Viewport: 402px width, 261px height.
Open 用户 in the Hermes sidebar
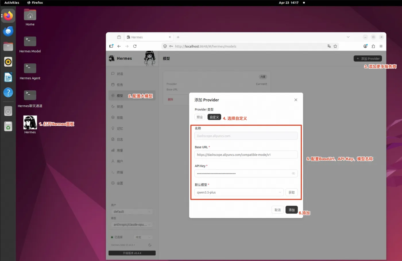pyautogui.click(x=132, y=161)
